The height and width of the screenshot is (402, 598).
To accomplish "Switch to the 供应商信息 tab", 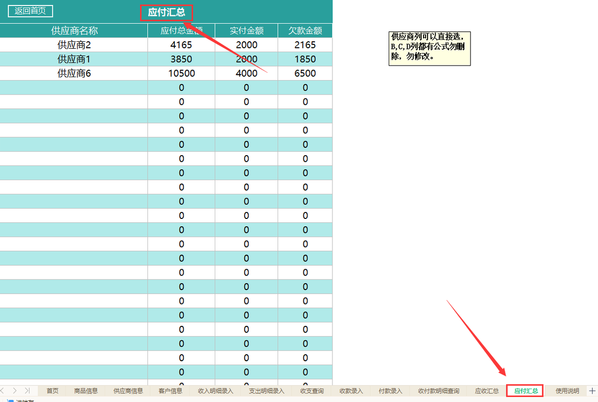I will 127,391.
